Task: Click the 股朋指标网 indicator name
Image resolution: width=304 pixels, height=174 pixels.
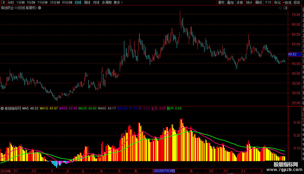Action: click(13, 108)
